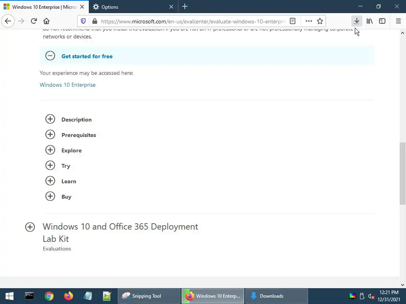Click the muted volume tray icon
Screen dimensions: 406x304
click(371, 296)
